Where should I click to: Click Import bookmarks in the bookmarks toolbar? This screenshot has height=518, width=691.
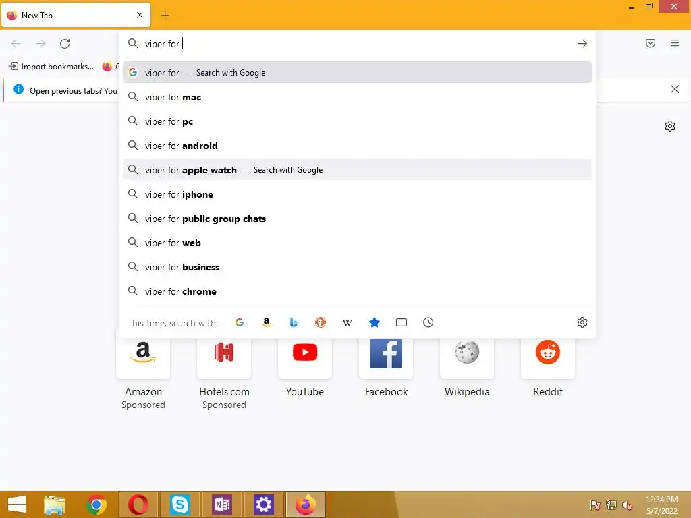[51, 67]
